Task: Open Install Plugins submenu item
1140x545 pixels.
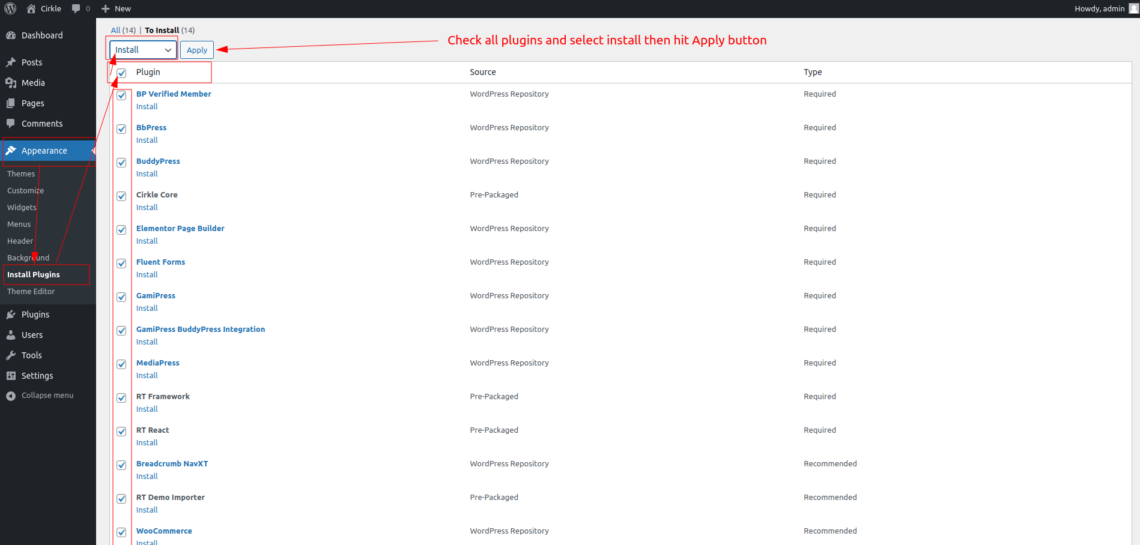Action: click(x=34, y=274)
